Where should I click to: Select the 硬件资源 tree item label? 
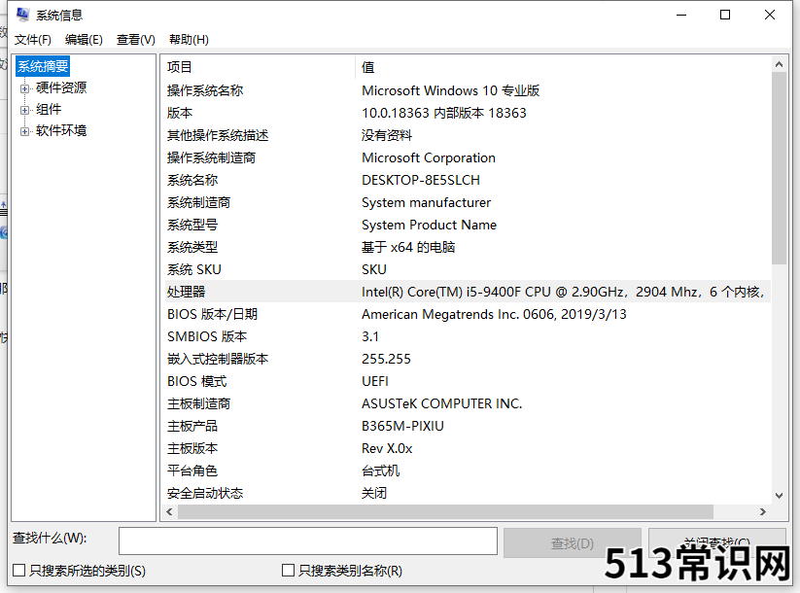tap(61, 87)
